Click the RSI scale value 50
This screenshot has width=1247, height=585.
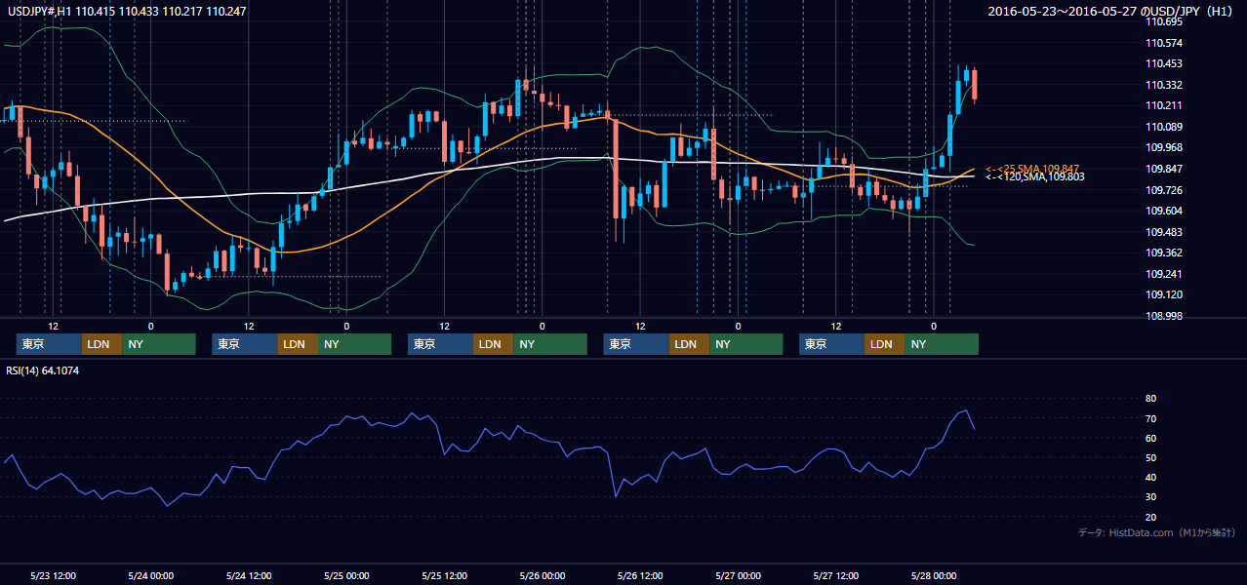pos(1151,457)
